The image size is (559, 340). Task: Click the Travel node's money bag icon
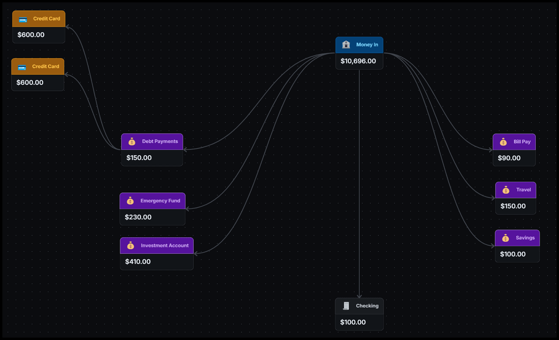tap(506, 190)
